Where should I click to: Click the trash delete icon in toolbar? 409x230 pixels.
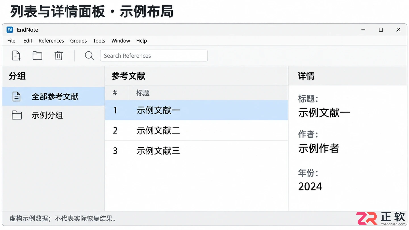tap(59, 55)
